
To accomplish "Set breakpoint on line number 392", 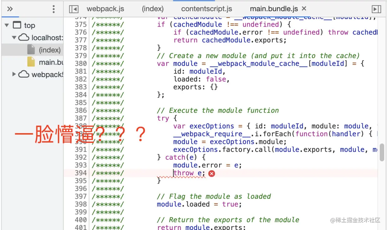I will 81,157.
